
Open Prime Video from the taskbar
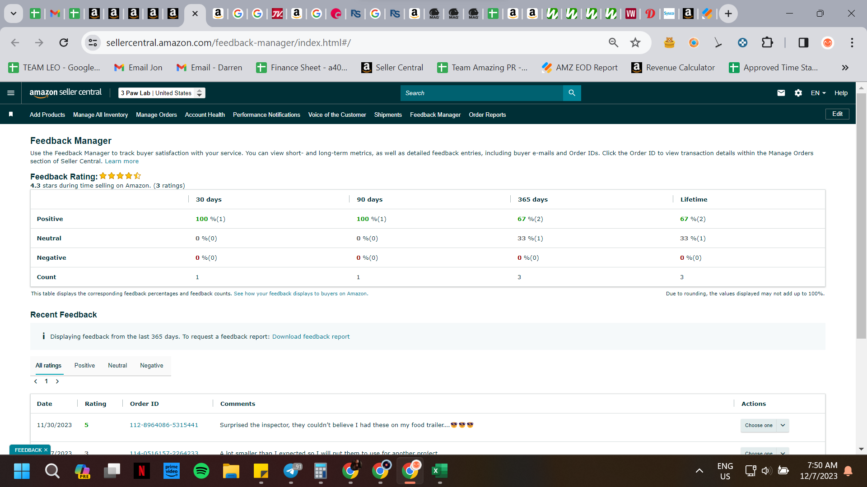172,471
